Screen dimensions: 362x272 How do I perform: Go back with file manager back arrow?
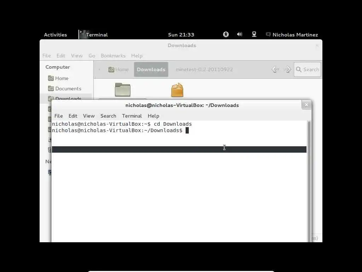click(275, 69)
